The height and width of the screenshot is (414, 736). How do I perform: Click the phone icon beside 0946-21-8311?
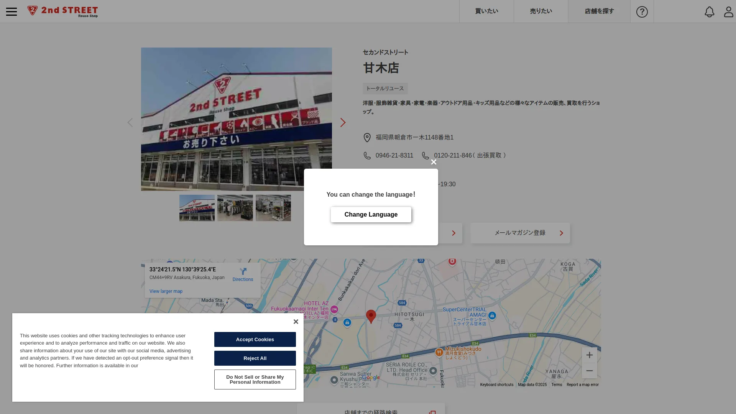[x=367, y=156]
